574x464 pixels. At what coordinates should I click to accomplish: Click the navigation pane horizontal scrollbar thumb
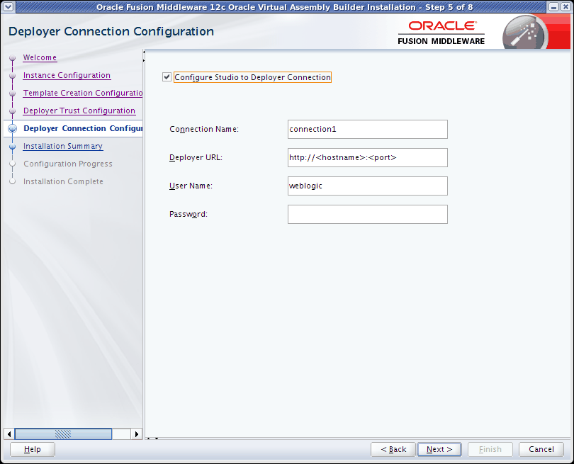(x=63, y=434)
